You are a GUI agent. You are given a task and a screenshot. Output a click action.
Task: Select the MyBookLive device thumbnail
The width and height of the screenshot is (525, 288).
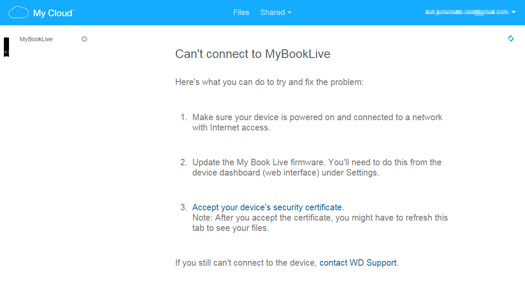(6, 47)
